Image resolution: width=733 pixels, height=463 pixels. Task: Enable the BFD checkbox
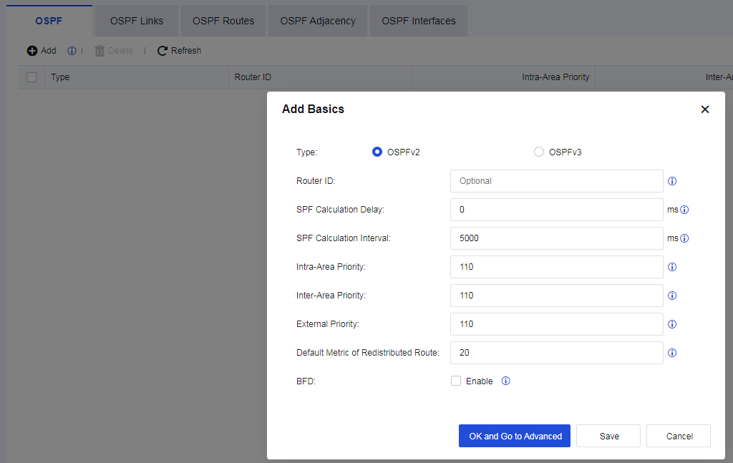(x=456, y=381)
